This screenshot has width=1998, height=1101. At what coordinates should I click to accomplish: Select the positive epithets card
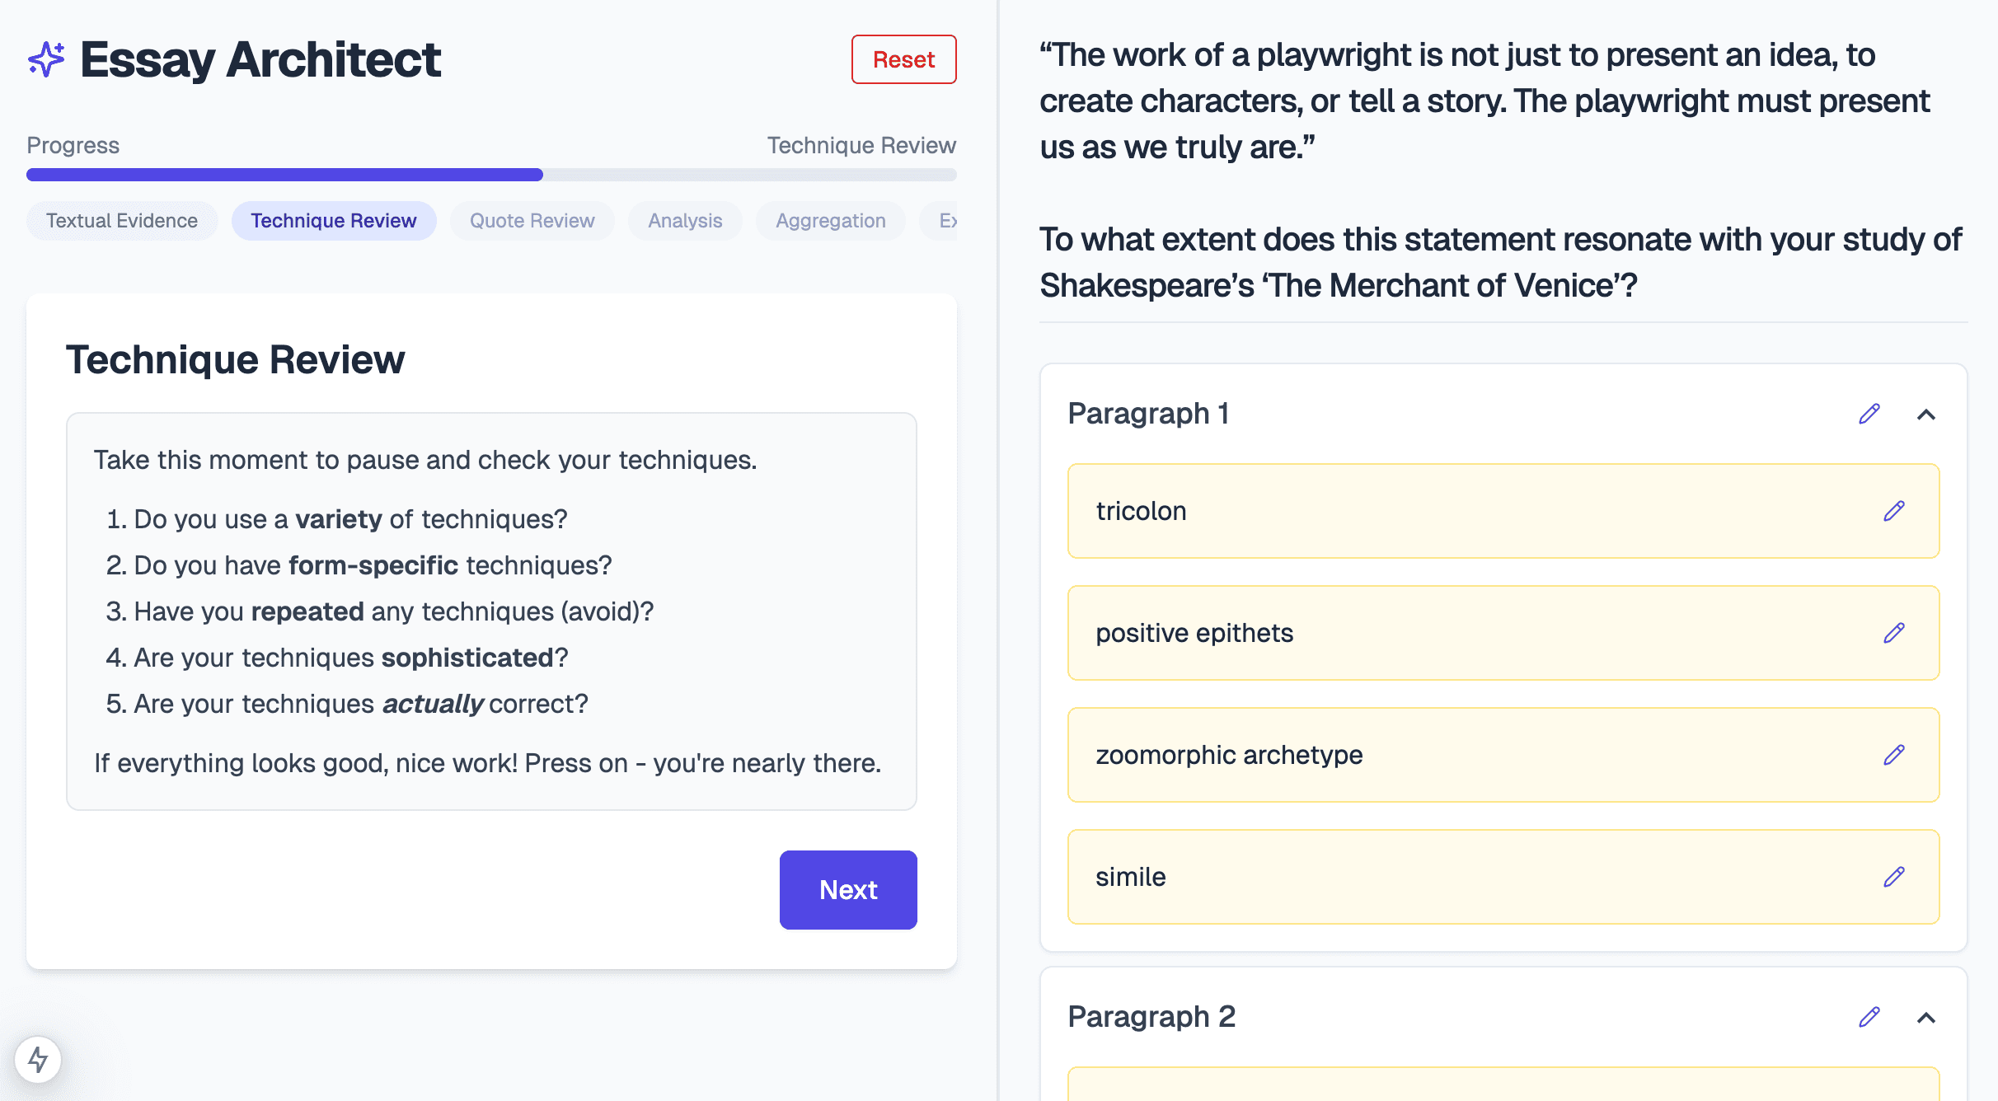pyautogui.click(x=1503, y=633)
